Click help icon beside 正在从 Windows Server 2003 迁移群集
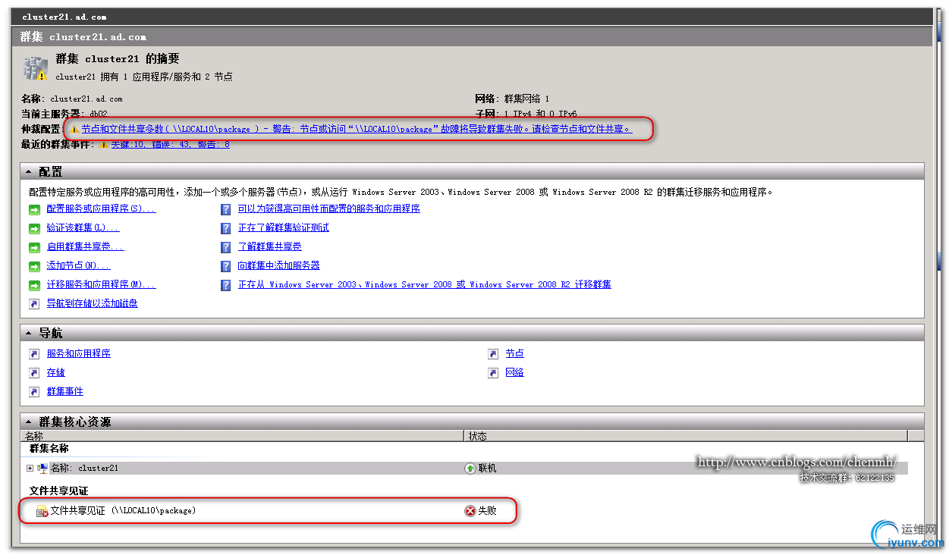 225,285
